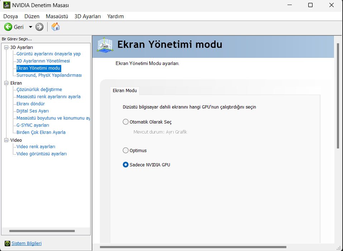Select the Optimus radio button

(x=126, y=150)
